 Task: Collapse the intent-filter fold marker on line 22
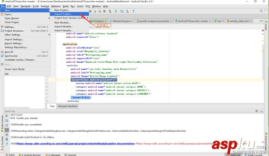(56, 80)
